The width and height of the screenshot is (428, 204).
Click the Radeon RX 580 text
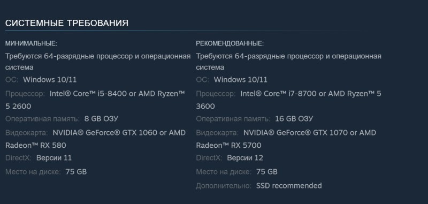35,145
